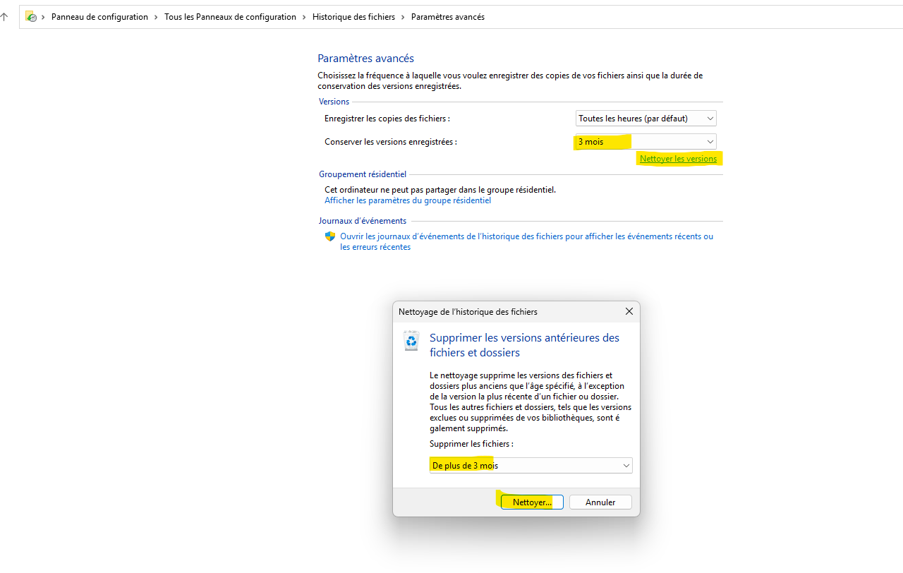Go to 'Historique des fichiers' breadcrumb
The height and width of the screenshot is (573, 903).
pyautogui.click(x=353, y=17)
